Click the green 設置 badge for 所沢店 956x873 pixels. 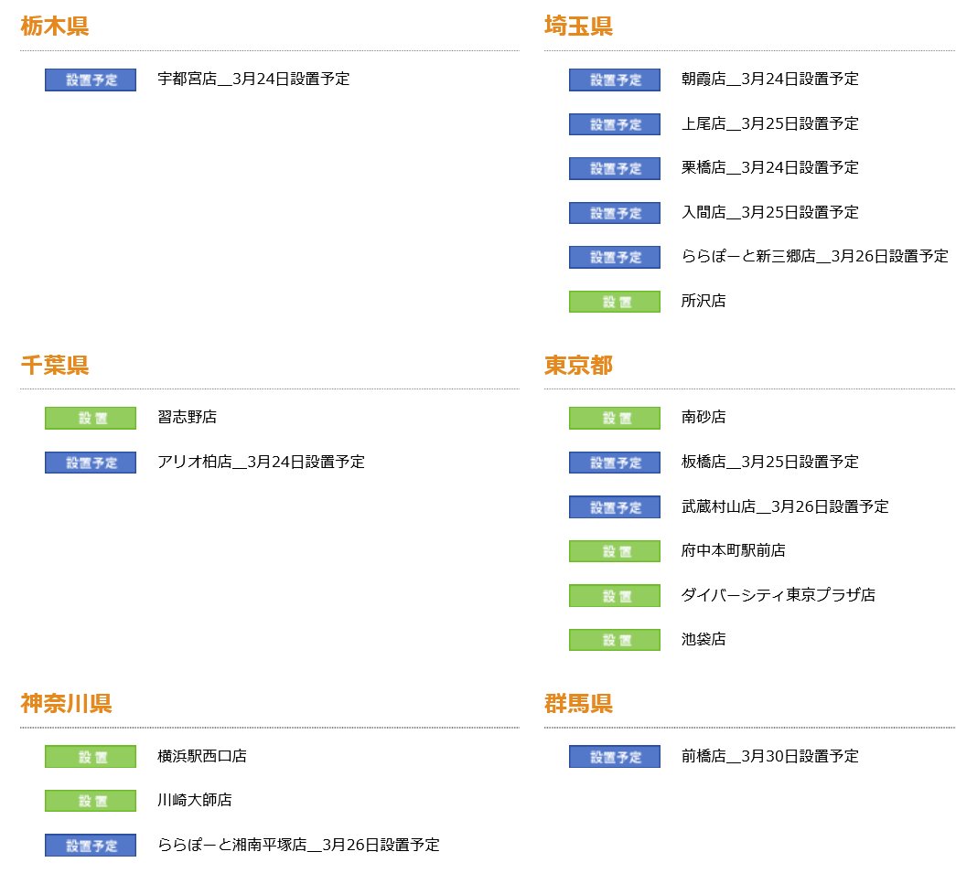pos(614,301)
